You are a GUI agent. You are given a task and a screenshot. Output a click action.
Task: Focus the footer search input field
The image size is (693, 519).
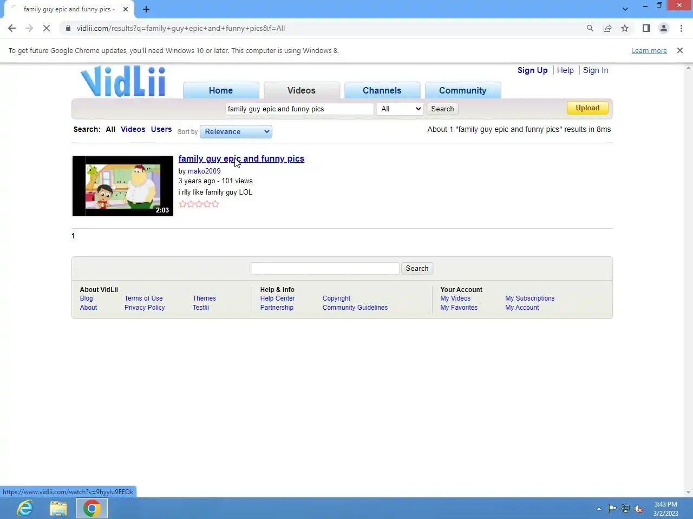[325, 268]
